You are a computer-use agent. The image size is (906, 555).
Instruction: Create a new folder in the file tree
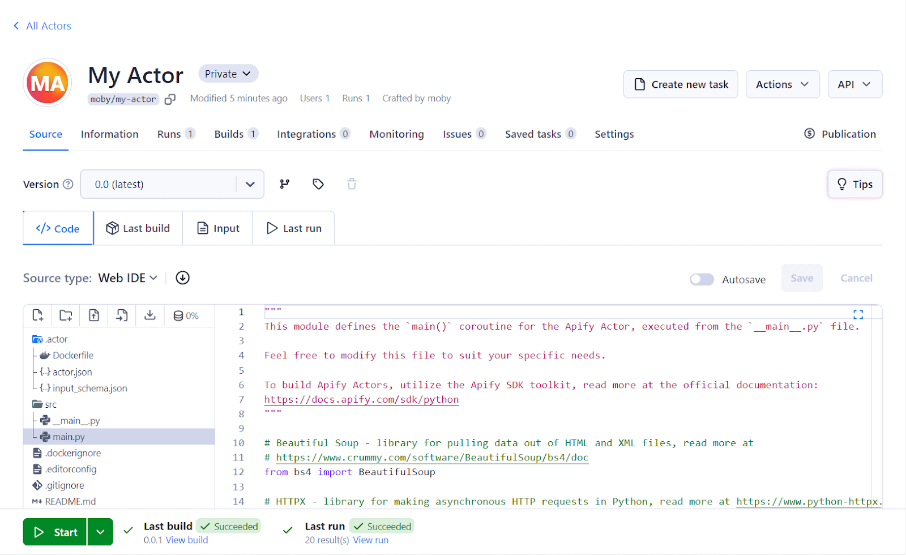click(65, 315)
